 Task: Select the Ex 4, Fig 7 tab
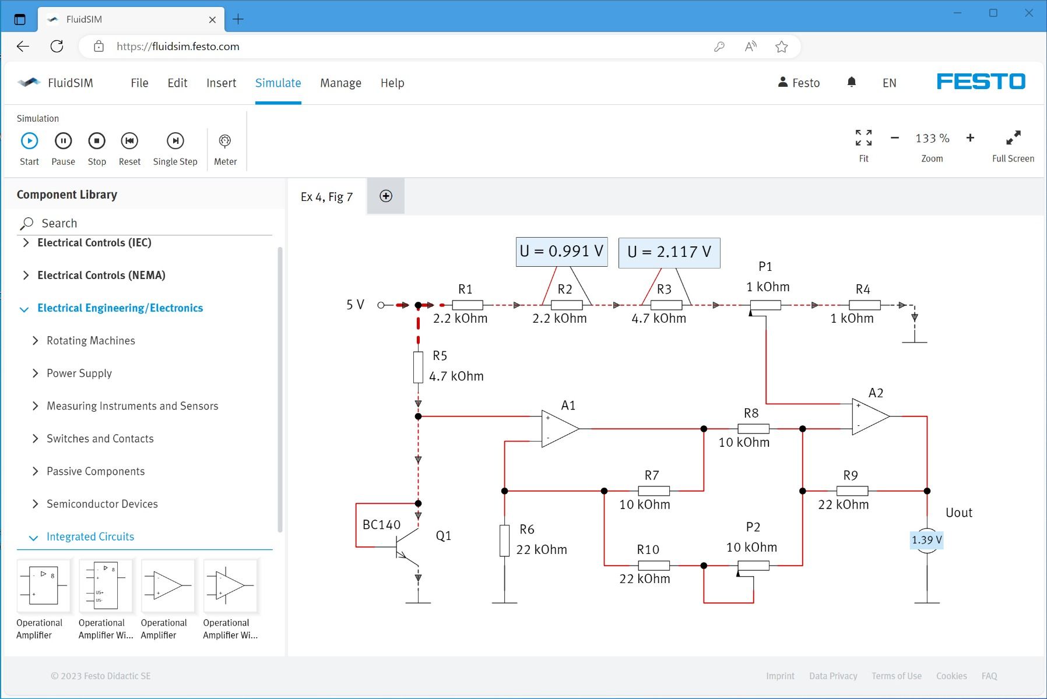[x=327, y=197]
